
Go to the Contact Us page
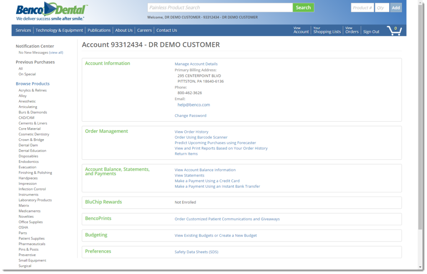click(166, 30)
